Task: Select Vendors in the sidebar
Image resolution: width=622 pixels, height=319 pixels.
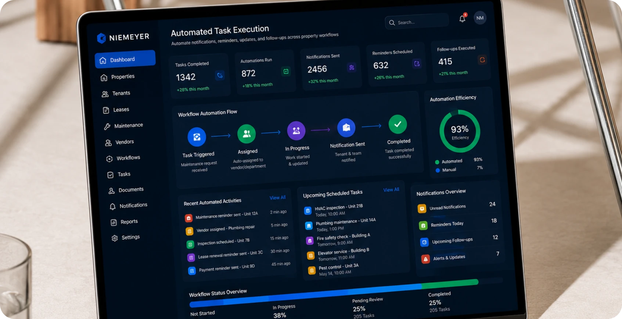Action: (120, 142)
